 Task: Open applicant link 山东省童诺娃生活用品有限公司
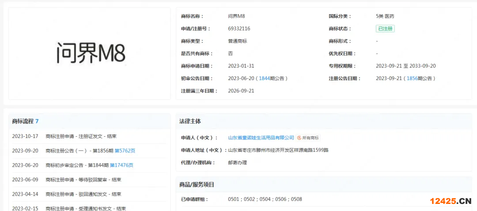click(x=261, y=138)
